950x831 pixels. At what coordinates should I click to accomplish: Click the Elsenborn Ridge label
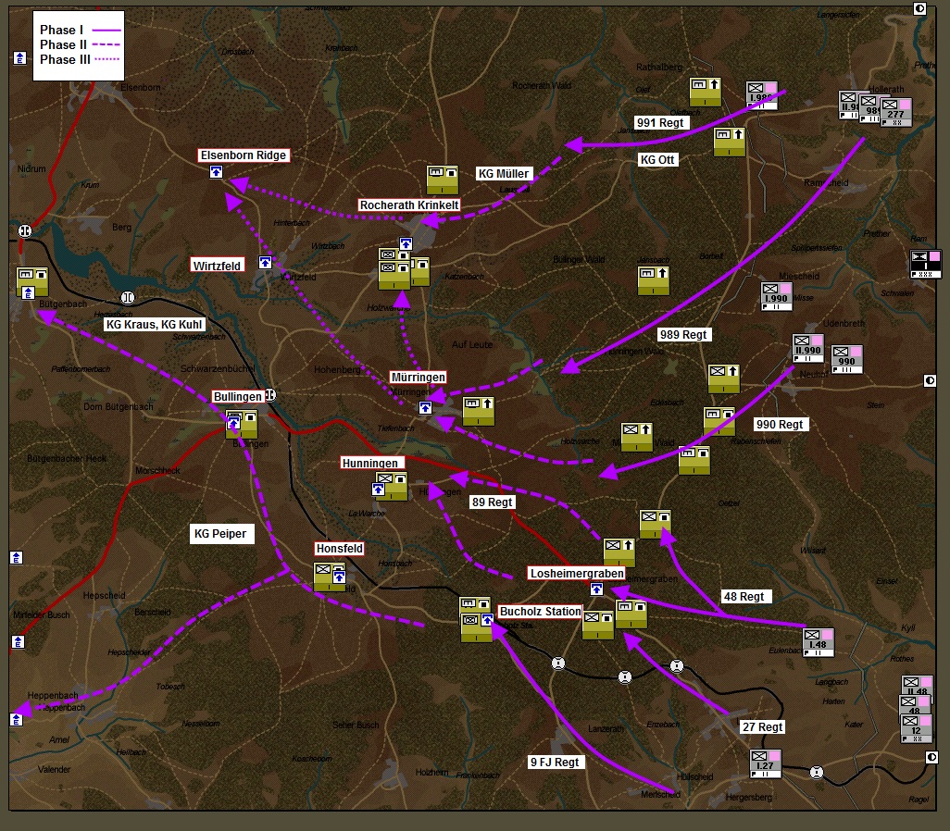point(244,155)
